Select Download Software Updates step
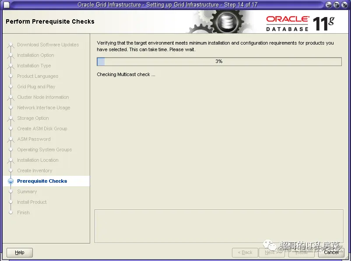Viewport: 351px width, 261px height. [48, 45]
